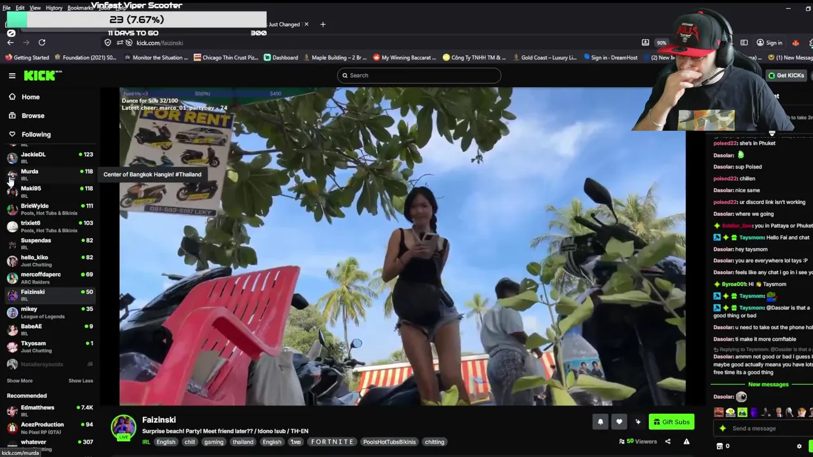
Task: Click the 90% zoom level indicator
Action: [x=662, y=43]
